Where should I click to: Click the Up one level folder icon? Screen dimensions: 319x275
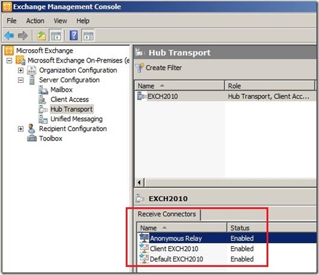click(41, 36)
